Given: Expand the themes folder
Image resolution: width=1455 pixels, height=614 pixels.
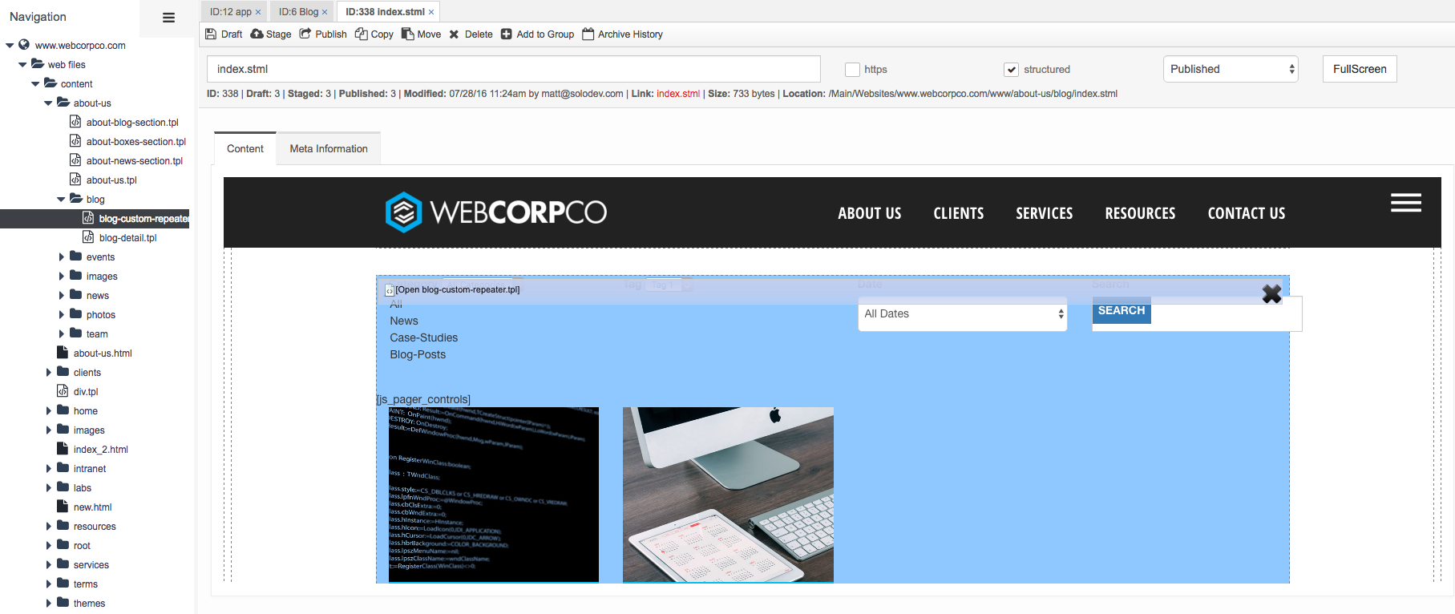Looking at the screenshot, I should click(48, 604).
